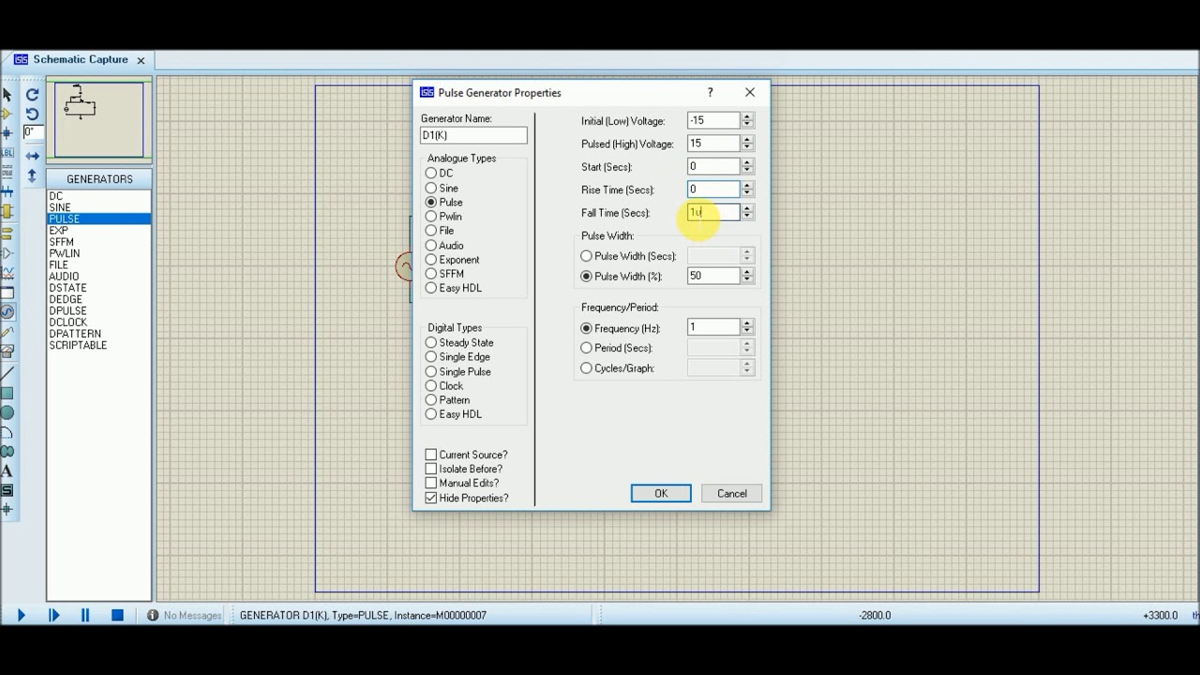This screenshot has width=1200, height=675.
Task: Click the Fall Time (Secs) input
Action: tap(713, 213)
